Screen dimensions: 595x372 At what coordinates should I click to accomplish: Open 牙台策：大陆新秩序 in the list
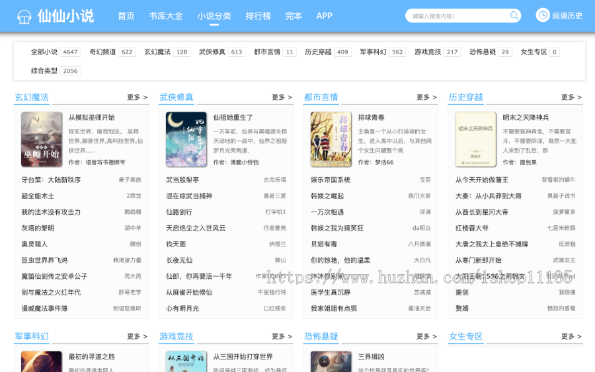pos(51,180)
